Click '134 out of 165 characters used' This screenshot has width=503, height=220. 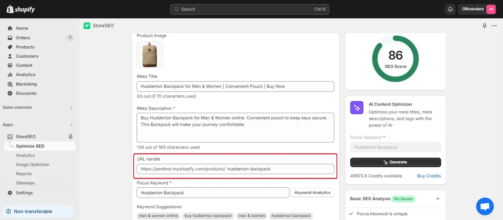(x=168, y=147)
